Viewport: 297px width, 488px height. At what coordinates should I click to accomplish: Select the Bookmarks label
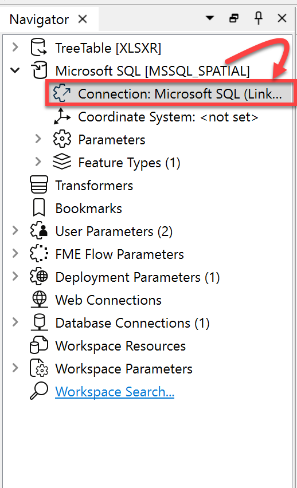88,208
